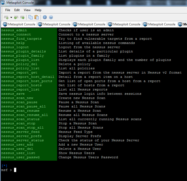Click 'List all currently running Nessus scans' text
Screen dimensions: 187x181
click(100, 119)
